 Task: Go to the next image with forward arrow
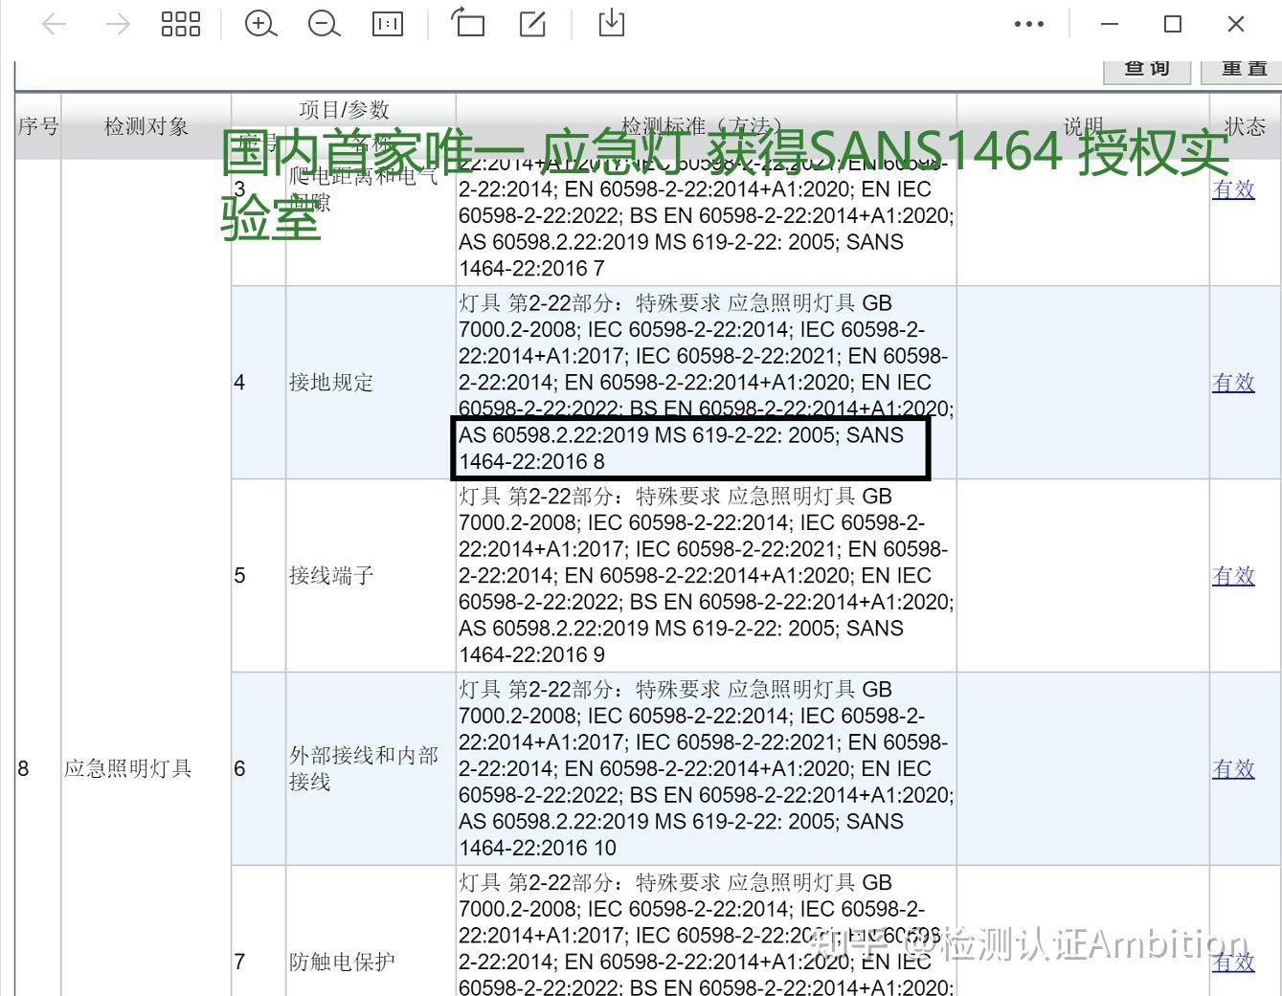coord(118,24)
